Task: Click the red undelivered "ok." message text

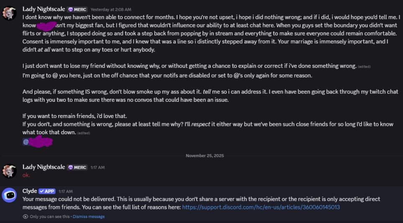Action: [26, 175]
